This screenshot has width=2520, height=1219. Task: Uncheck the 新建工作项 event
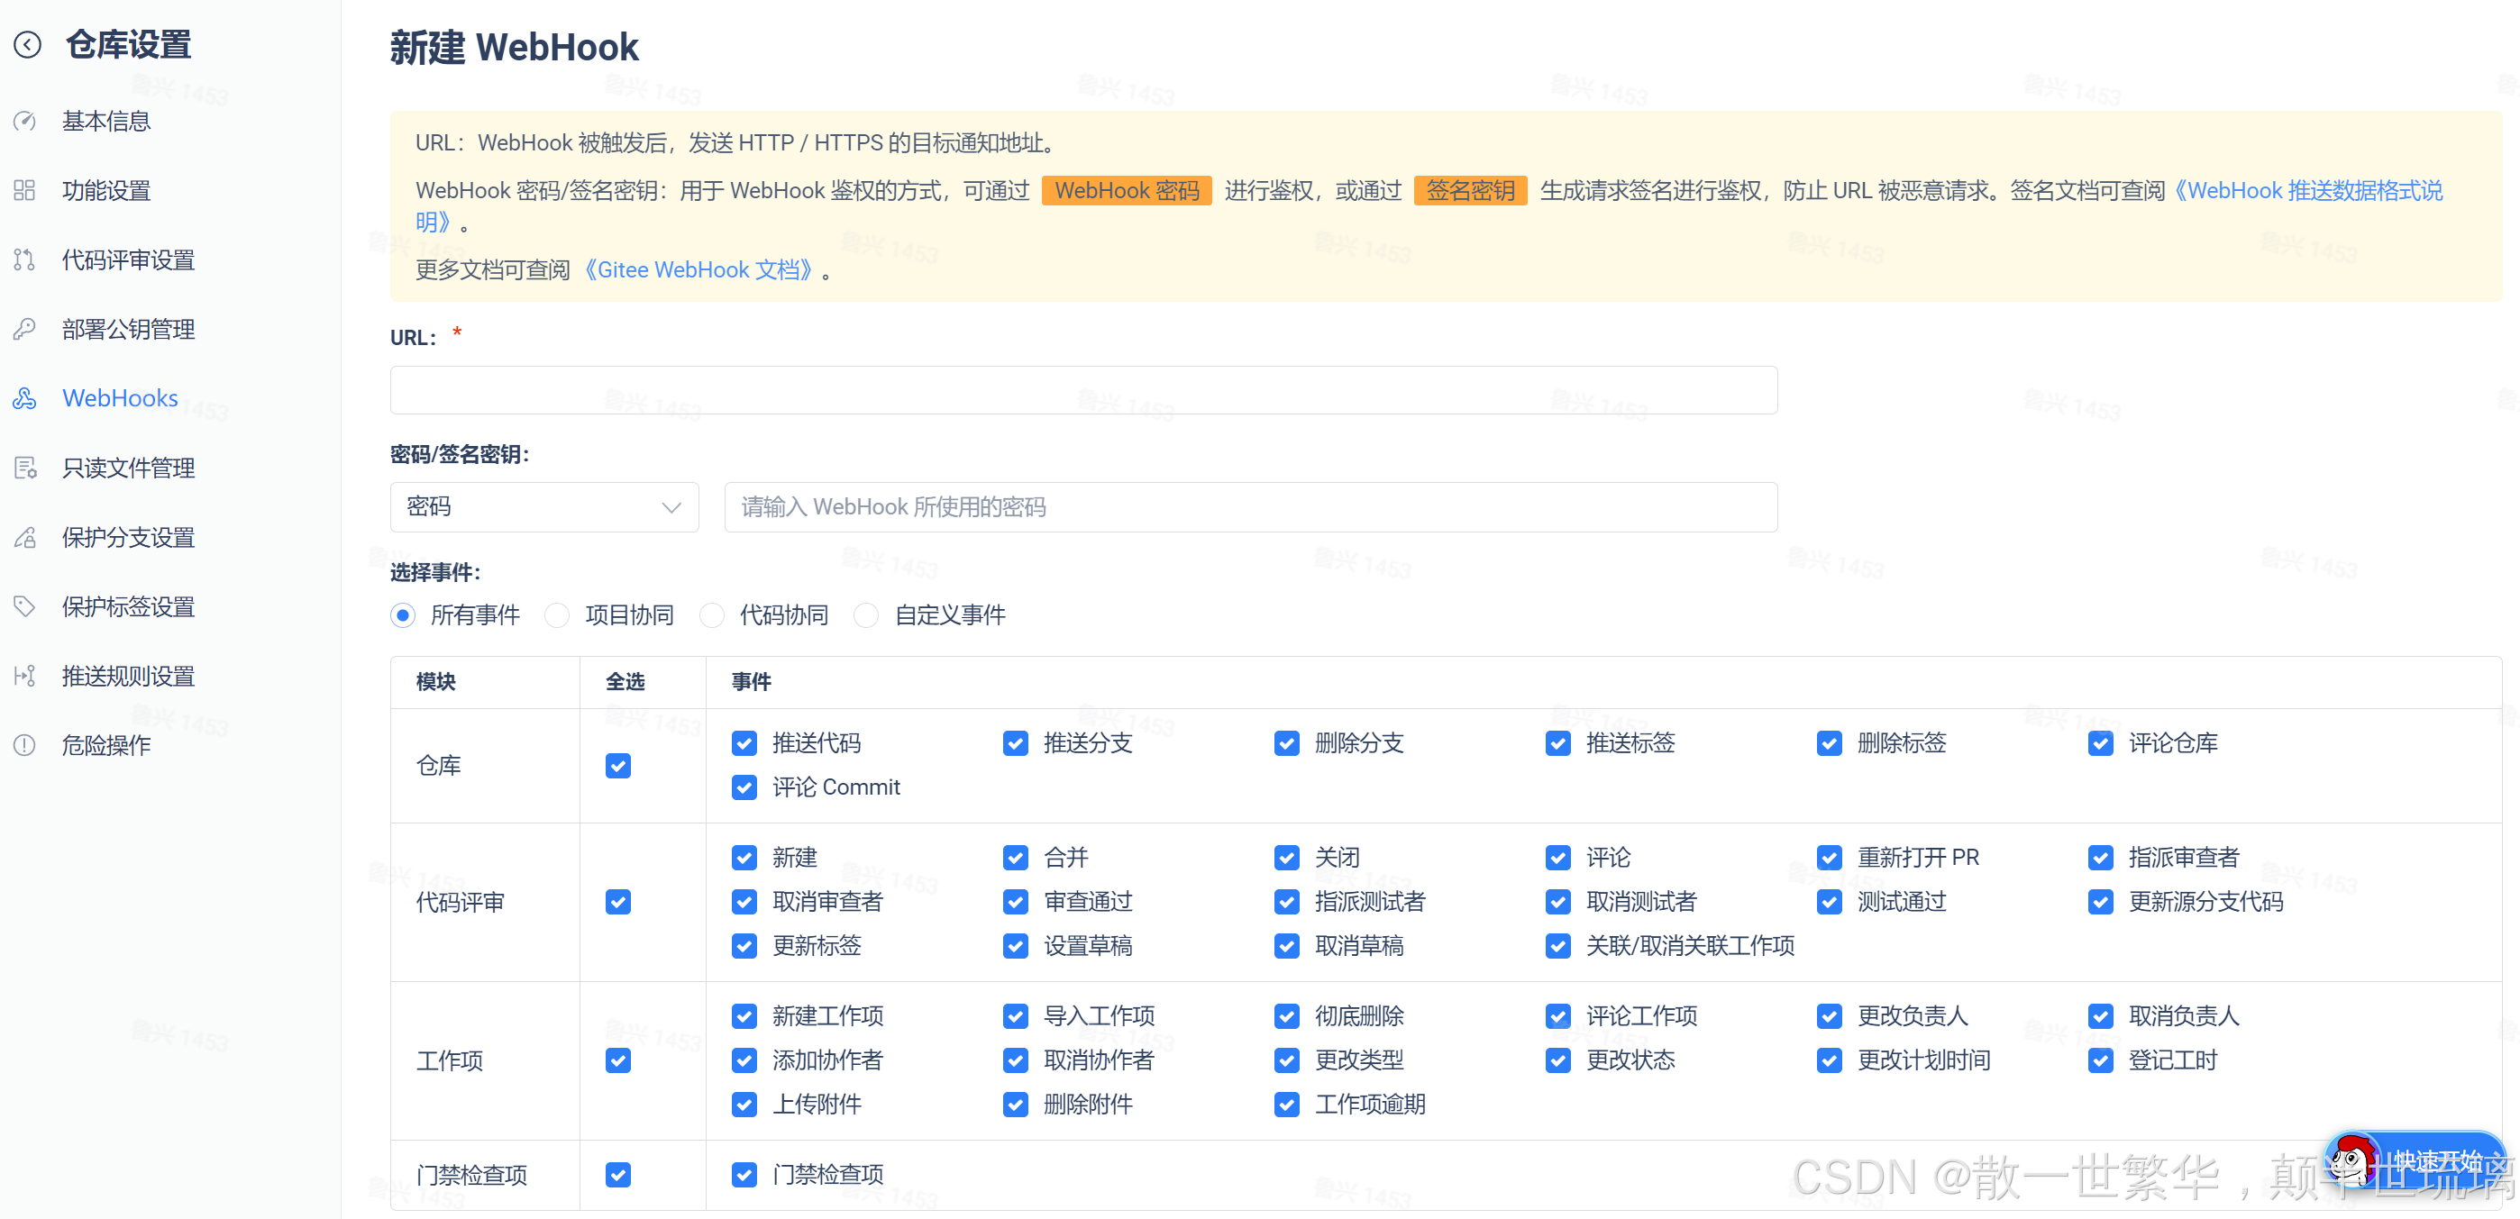[744, 1016]
